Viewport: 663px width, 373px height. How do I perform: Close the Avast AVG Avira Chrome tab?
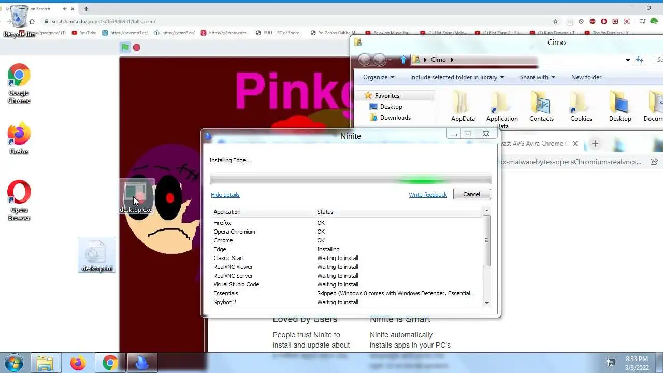[x=575, y=144]
